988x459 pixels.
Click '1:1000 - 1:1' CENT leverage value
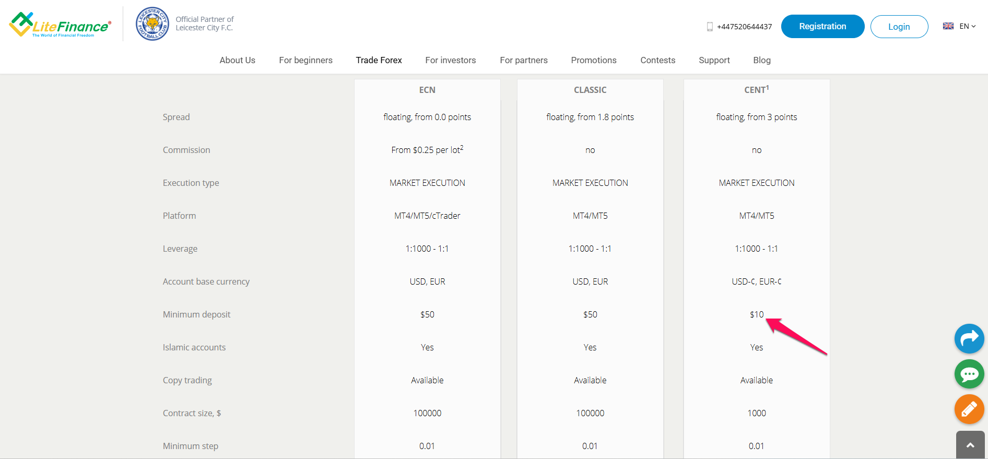[x=757, y=249]
